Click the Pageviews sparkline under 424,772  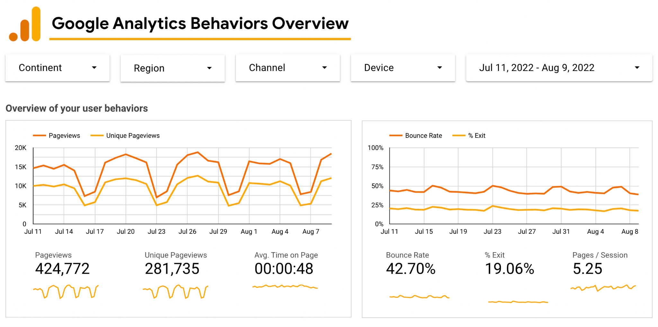66,291
